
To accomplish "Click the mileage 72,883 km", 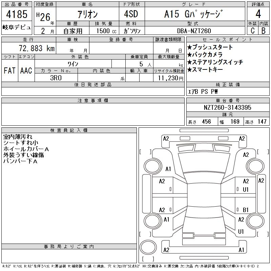I will pyautogui.click(x=37, y=48).
